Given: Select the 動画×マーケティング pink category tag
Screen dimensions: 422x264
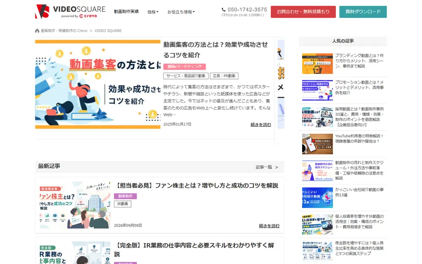Looking at the screenshot, I should click(x=184, y=67).
